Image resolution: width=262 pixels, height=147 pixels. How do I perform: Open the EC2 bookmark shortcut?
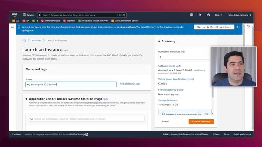tap(16, 21)
